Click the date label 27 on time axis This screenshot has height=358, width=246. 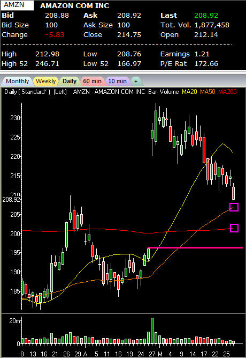152,354
